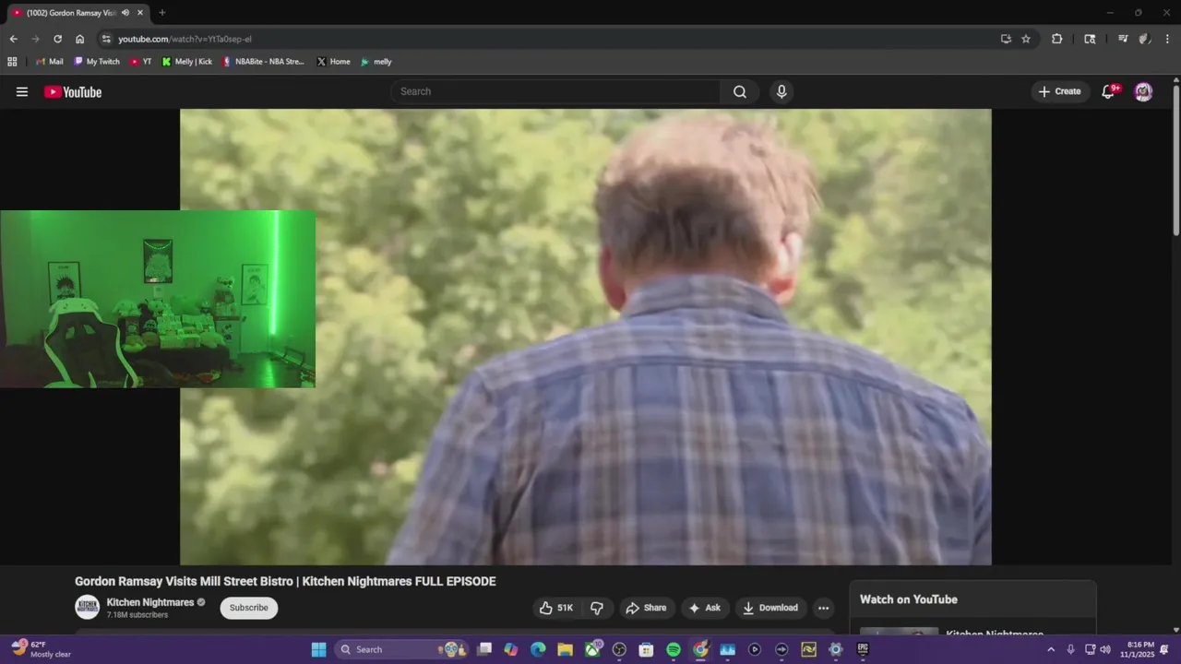Screen dimensions: 1181x664
Task: Click the Windows taskbar search box
Action: click(401, 649)
